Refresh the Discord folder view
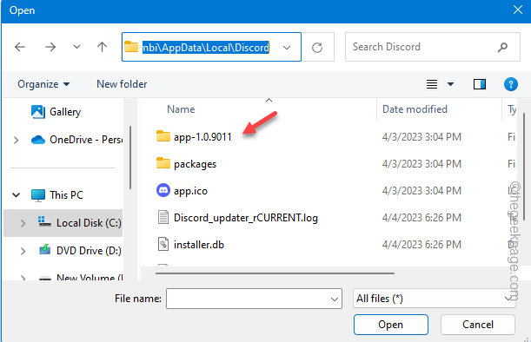Screen dimensions: 531x342 (317, 48)
